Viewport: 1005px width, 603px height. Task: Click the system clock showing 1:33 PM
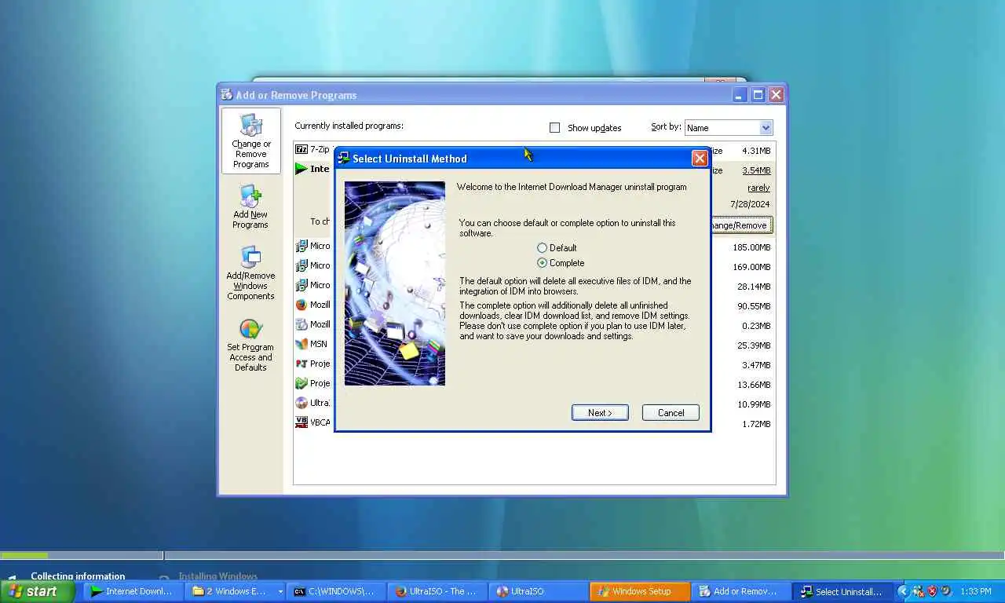pyautogui.click(x=976, y=591)
